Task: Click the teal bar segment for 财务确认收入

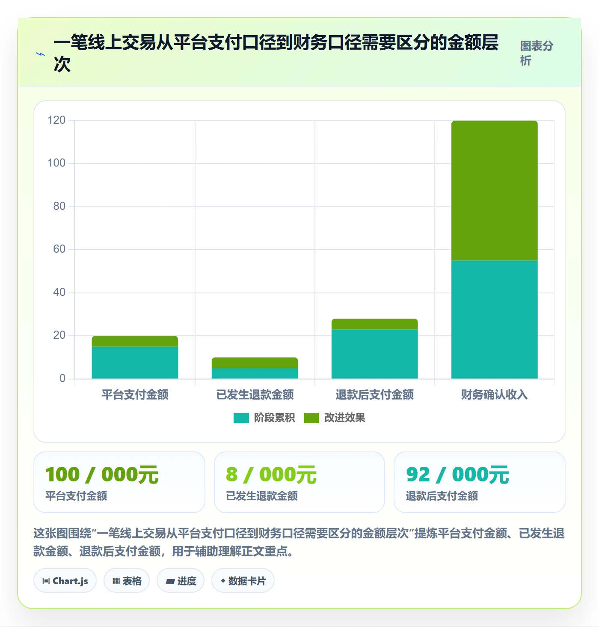Action: (x=494, y=319)
